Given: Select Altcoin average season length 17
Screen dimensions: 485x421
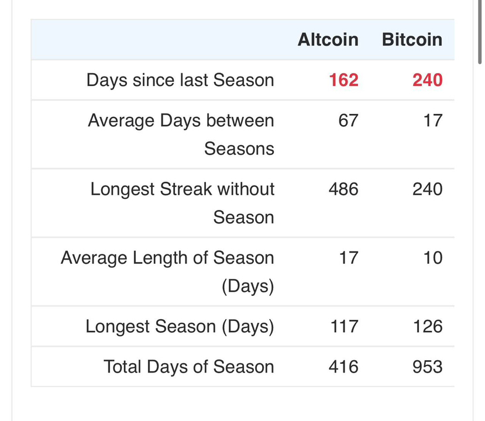Looking at the screenshot, I should 349,258.
